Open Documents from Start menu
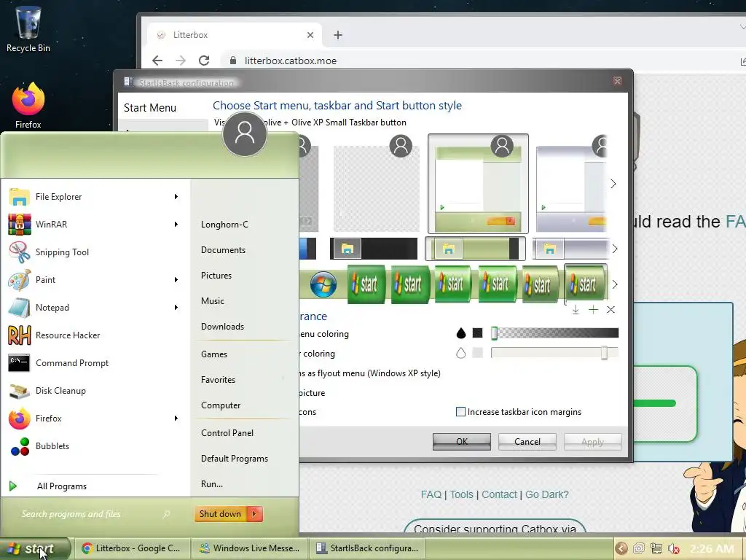Viewport: 746px width, 560px height. pos(223,250)
